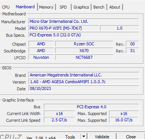Open the Bench tab
The image size is (145, 139).
click(x=99, y=7)
